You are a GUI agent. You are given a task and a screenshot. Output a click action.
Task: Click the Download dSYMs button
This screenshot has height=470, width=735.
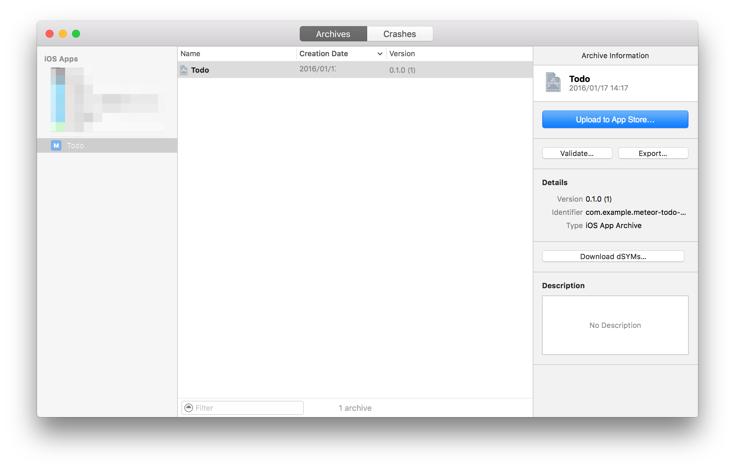pyautogui.click(x=613, y=256)
